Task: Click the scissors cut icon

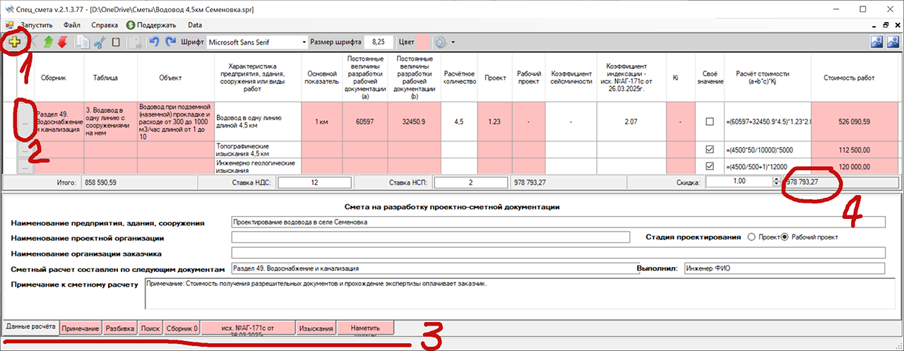Action: click(99, 42)
